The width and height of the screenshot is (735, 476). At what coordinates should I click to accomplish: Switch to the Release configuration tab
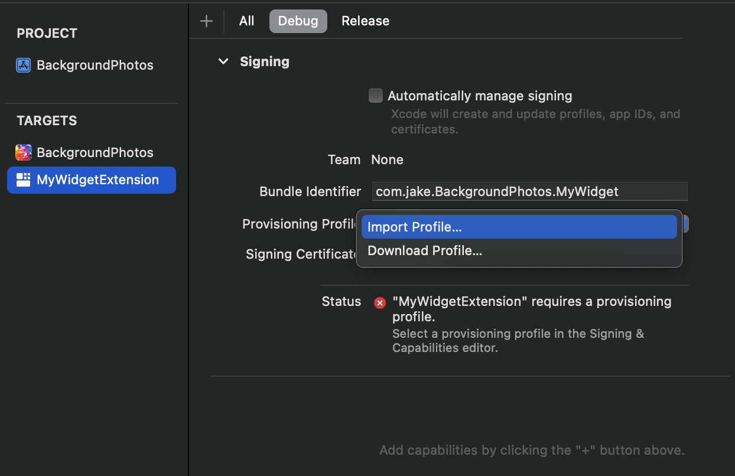click(x=365, y=21)
